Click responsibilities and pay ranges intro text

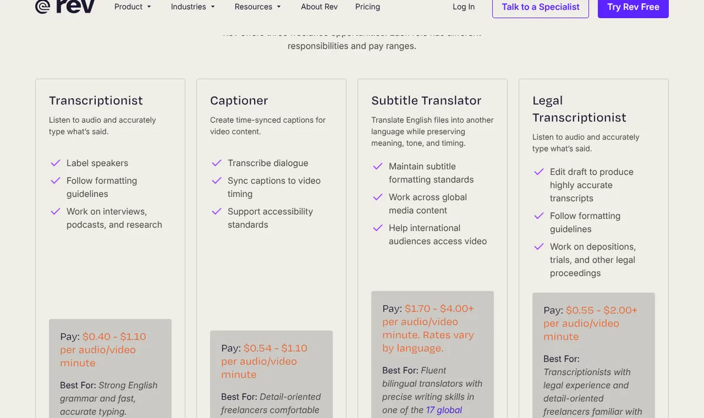tap(352, 46)
